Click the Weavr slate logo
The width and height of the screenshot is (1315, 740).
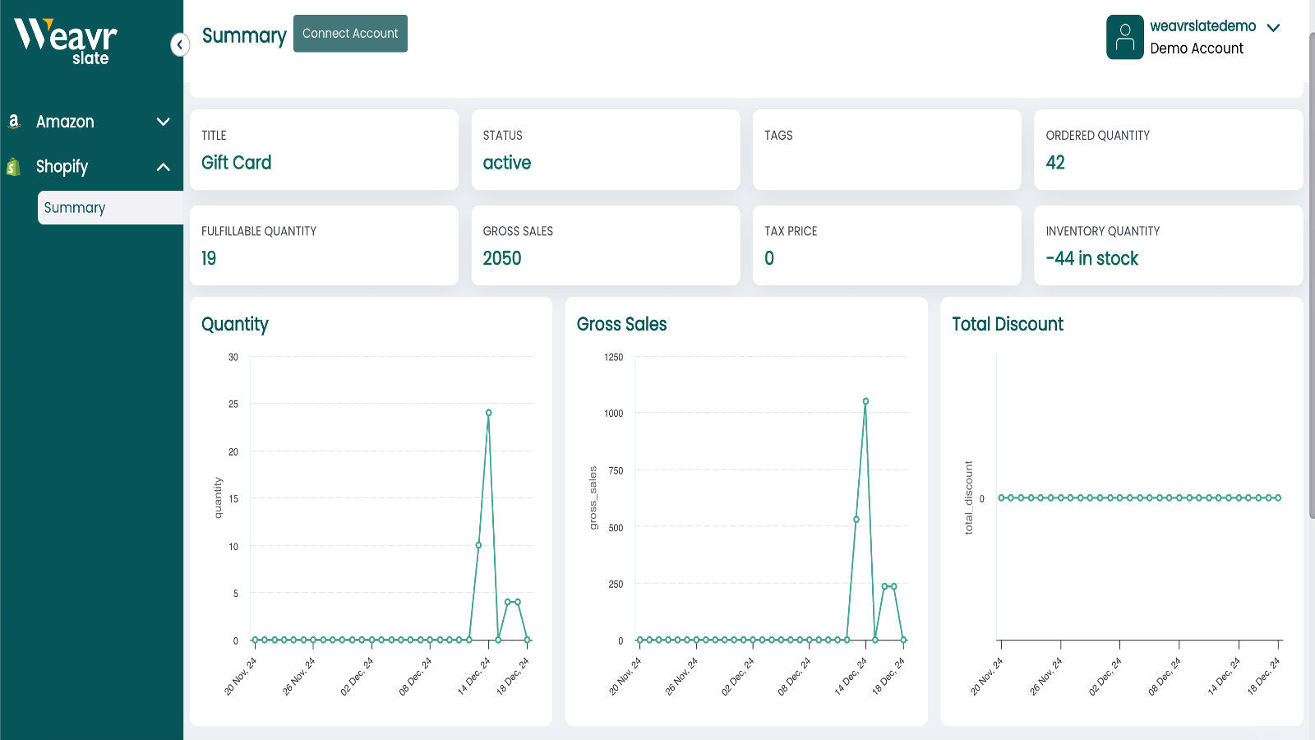coord(66,41)
